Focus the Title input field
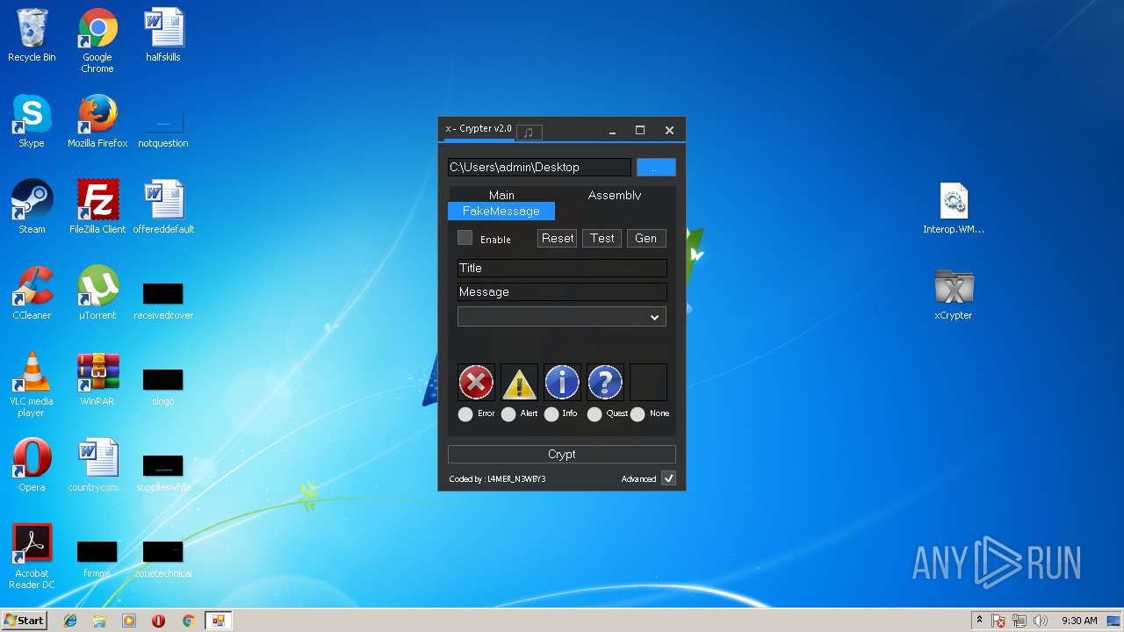This screenshot has width=1124, height=632. (562, 268)
